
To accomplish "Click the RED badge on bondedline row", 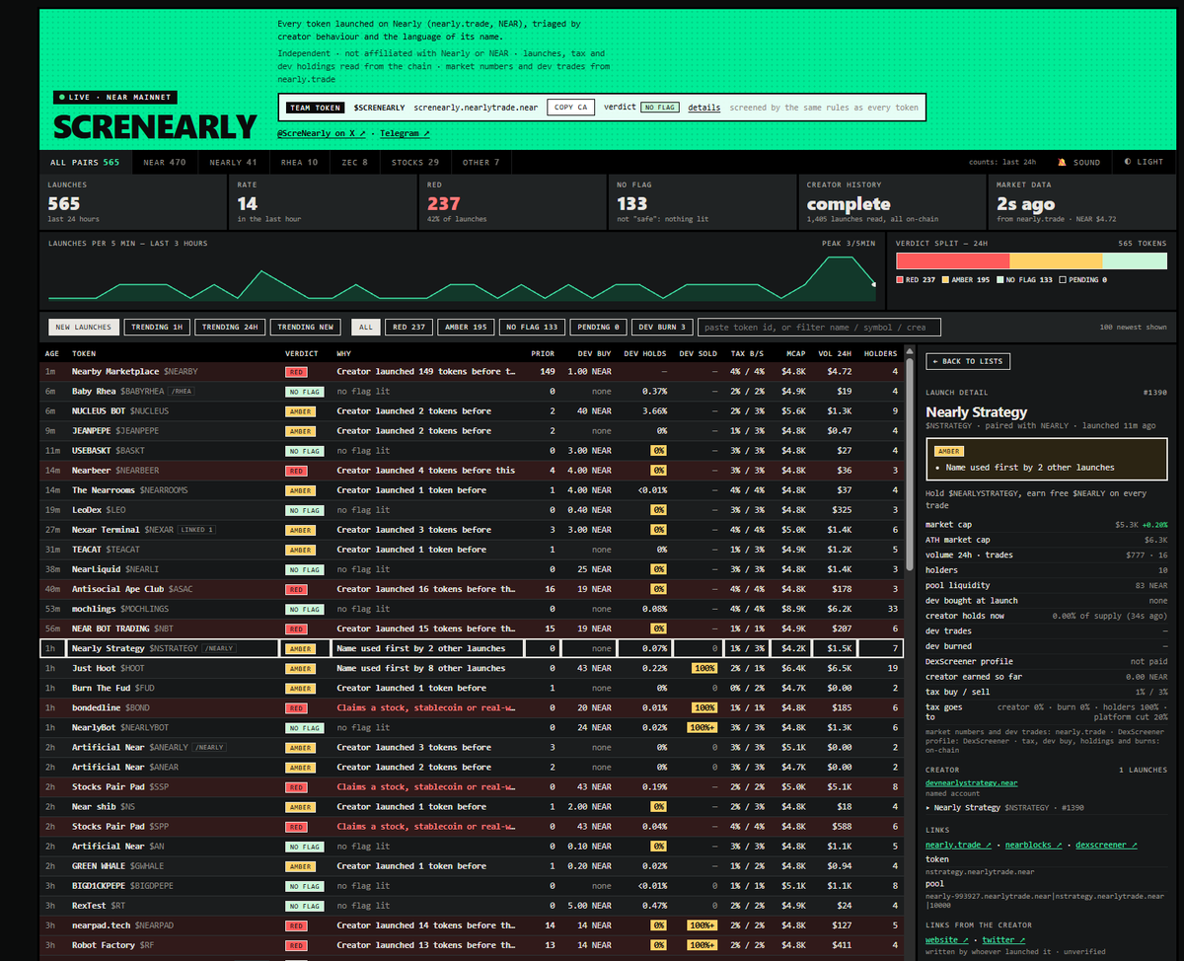I will (296, 708).
